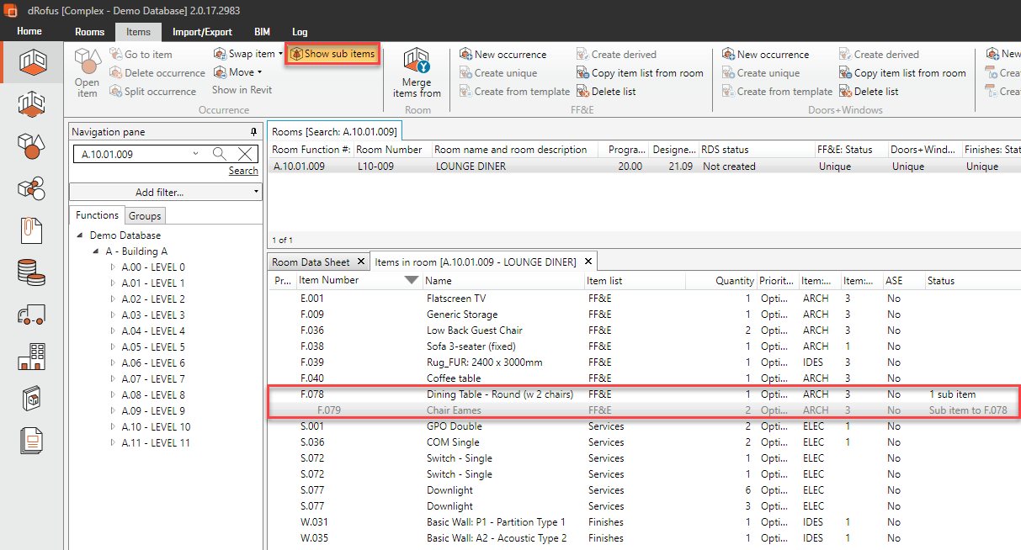The height and width of the screenshot is (550, 1021).
Task: Select the F.078 Dining Table row
Action: tap(499, 394)
